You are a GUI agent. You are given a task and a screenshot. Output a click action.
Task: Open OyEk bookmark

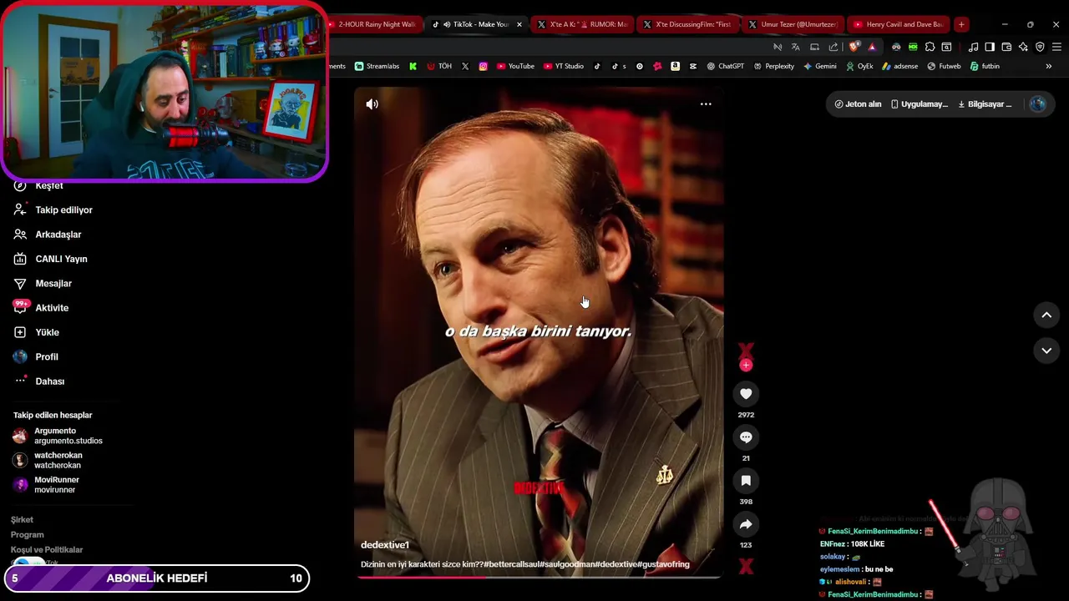coord(859,66)
